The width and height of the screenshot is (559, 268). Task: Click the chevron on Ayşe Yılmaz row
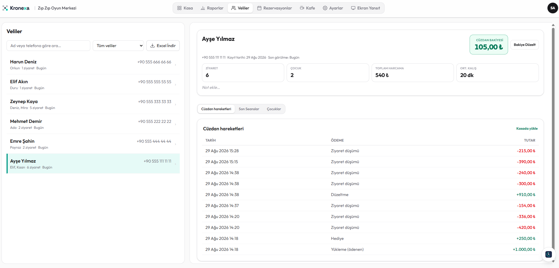175,164
